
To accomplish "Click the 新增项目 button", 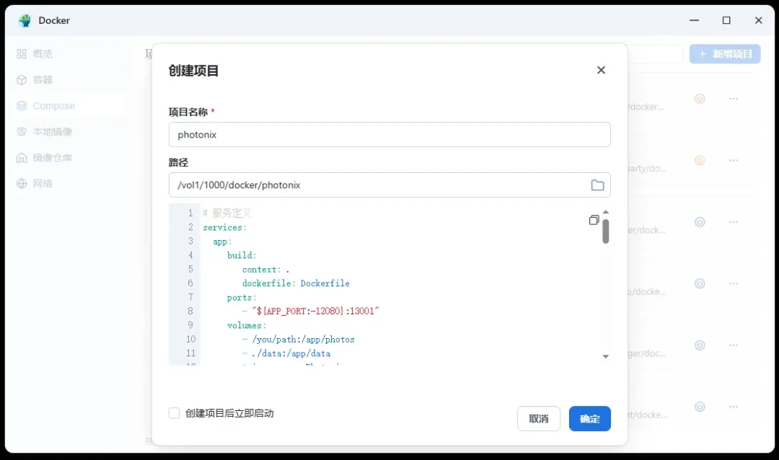I will [x=724, y=54].
